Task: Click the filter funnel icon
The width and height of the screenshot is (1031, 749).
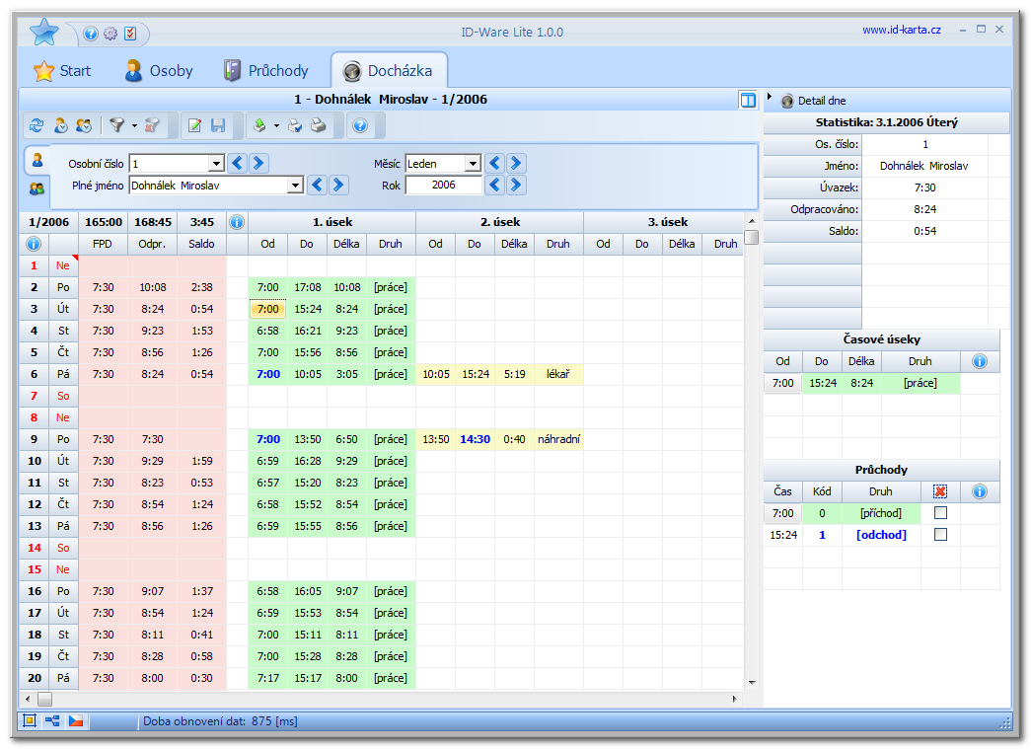Action: [x=117, y=125]
